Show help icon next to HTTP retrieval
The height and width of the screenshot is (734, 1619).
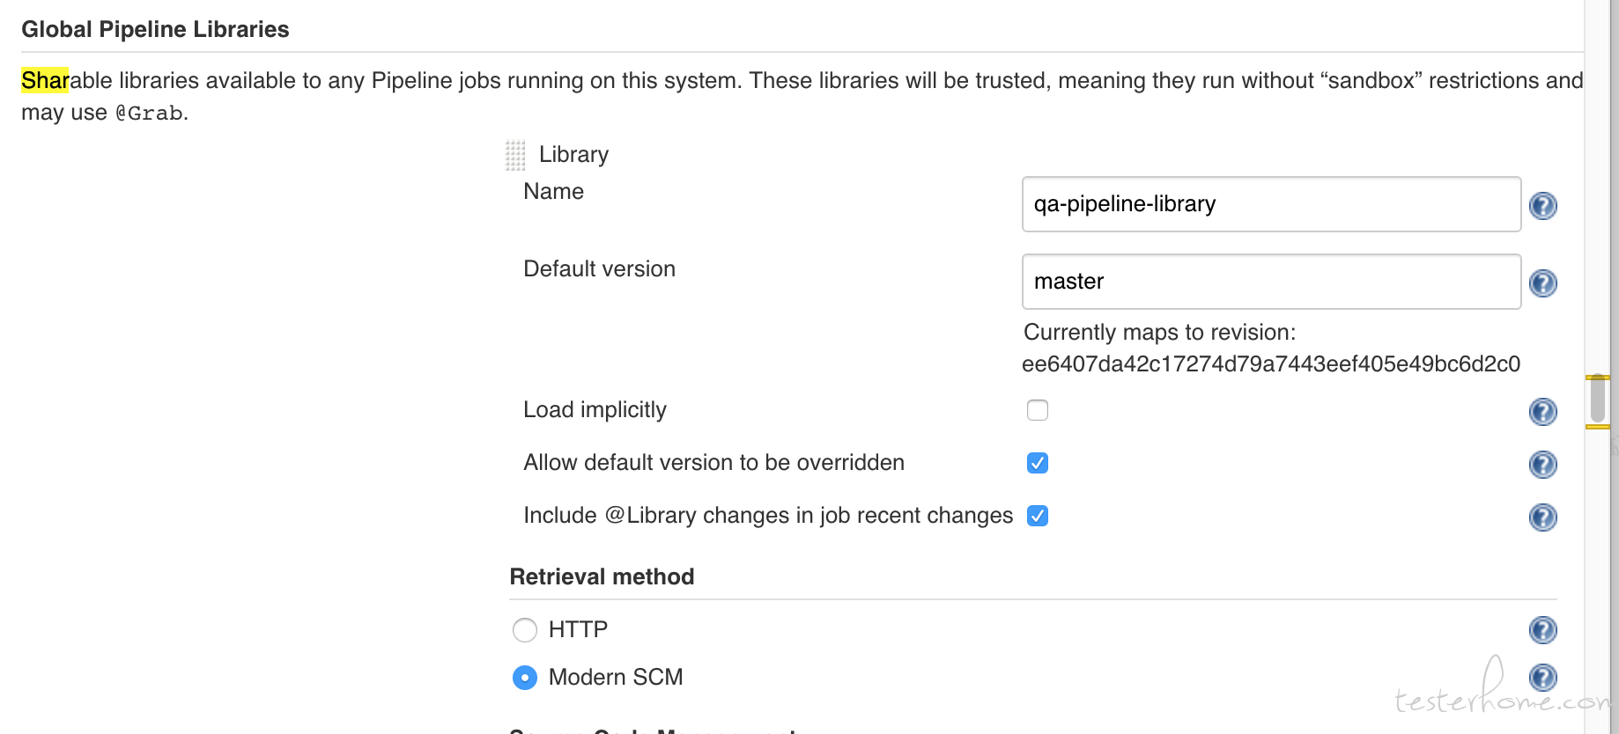pos(1542,630)
